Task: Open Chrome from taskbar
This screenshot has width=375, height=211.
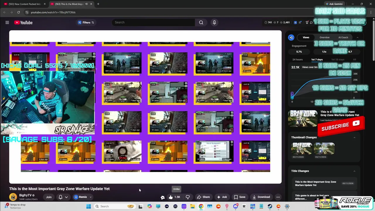Action: (201, 206)
